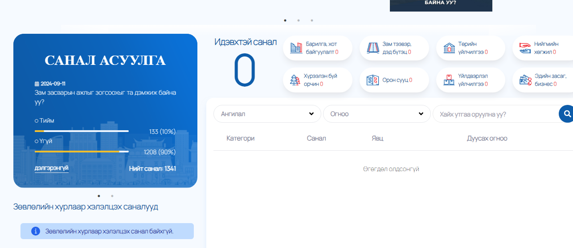Click the poll question about Зам засварын ажлыг
The image size is (573, 248).
(x=105, y=97)
